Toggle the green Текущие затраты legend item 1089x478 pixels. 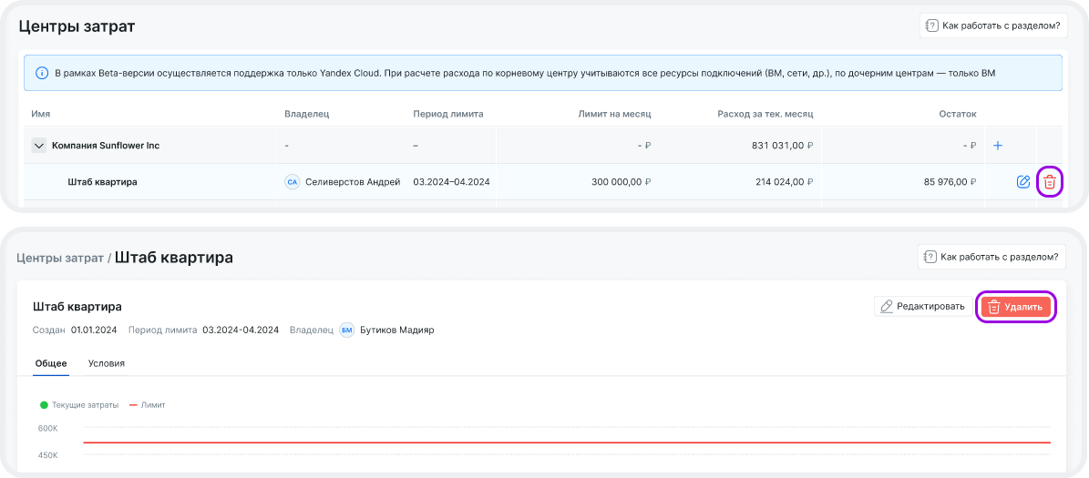79,405
